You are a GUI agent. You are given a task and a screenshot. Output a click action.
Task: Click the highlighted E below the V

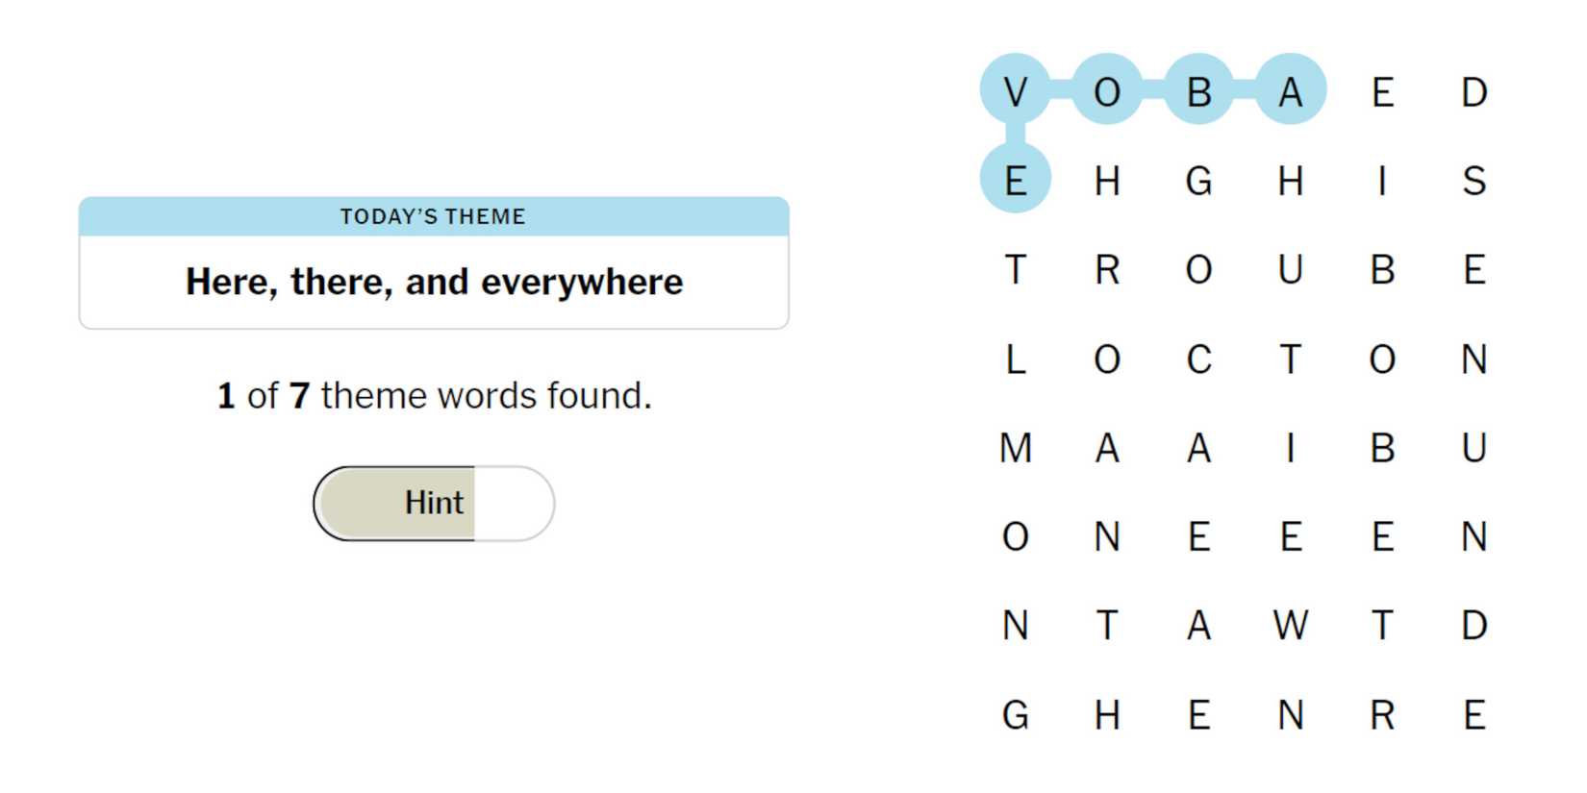(1015, 180)
